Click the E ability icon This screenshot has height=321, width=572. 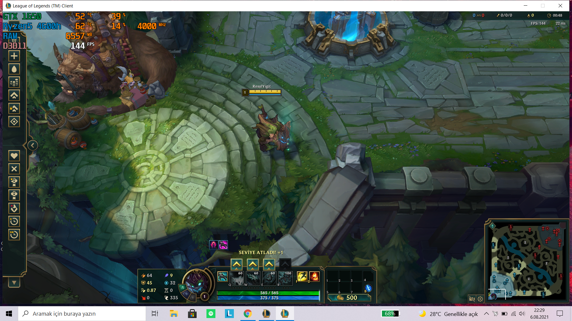(269, 278)
